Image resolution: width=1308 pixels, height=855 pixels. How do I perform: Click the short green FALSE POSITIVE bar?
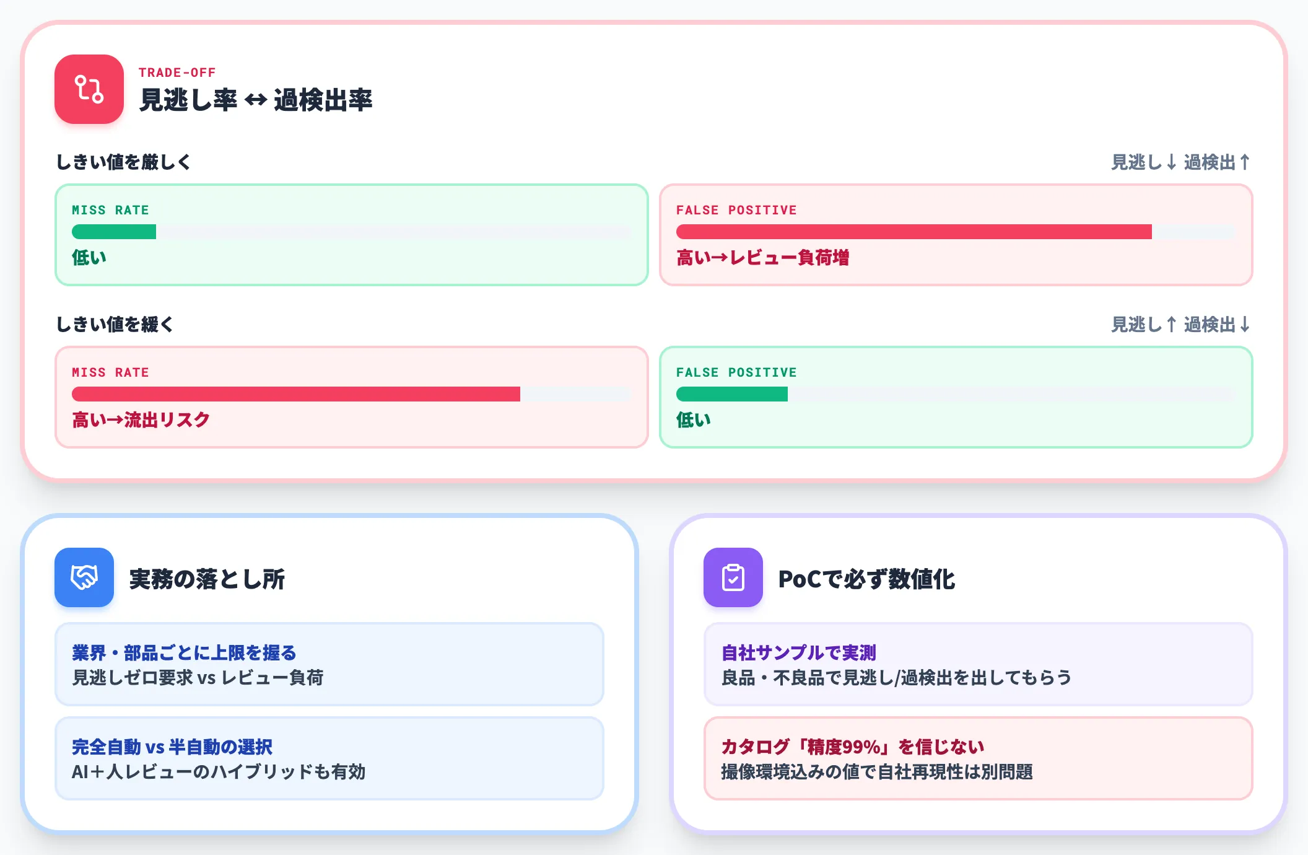click(x=732, y=394)
